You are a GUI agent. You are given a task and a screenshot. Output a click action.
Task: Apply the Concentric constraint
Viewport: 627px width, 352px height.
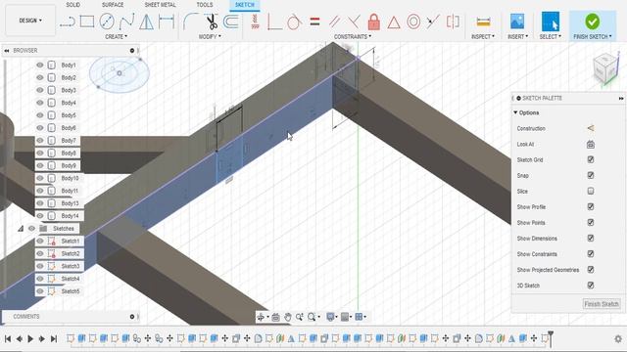(413, 22)
